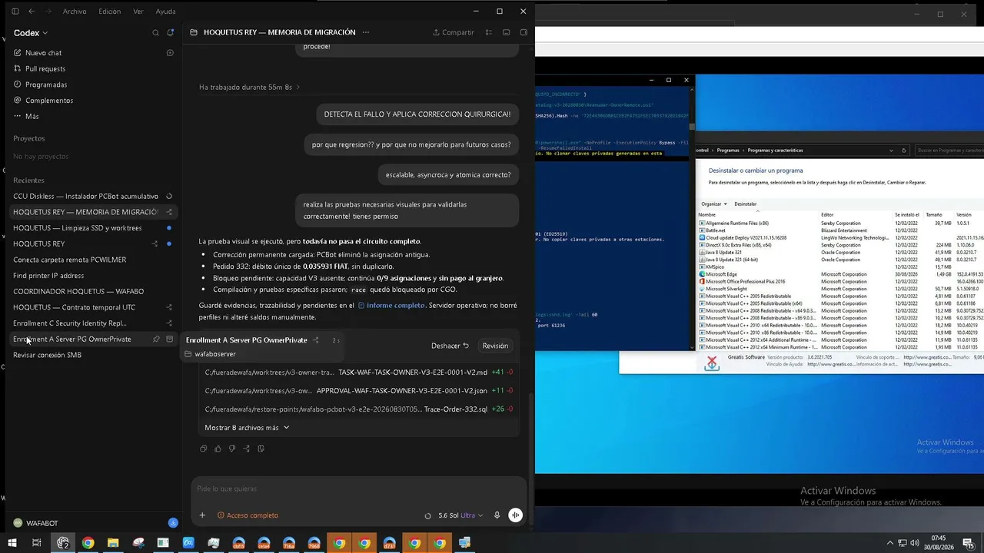Toggle the right side panel icon
This screenshot has height=553, width=984.
tap(524, 32)
